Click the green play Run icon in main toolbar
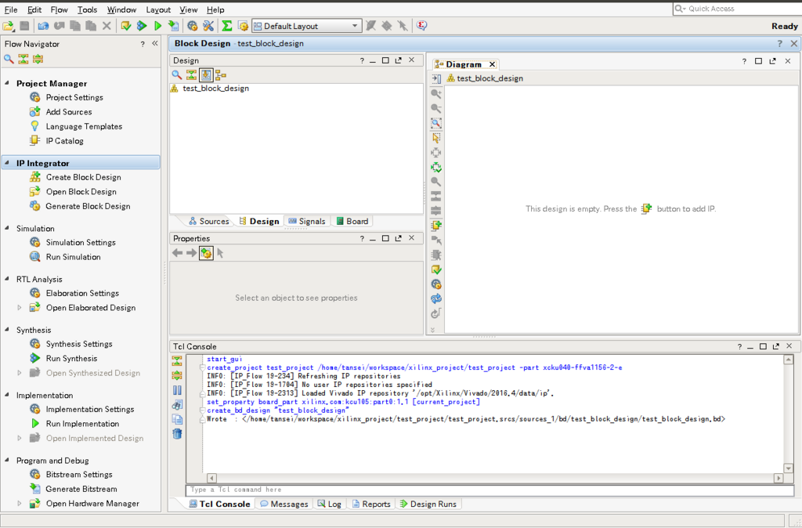The width and height of the screenshot is (802, 528). (x=157, y=26)
